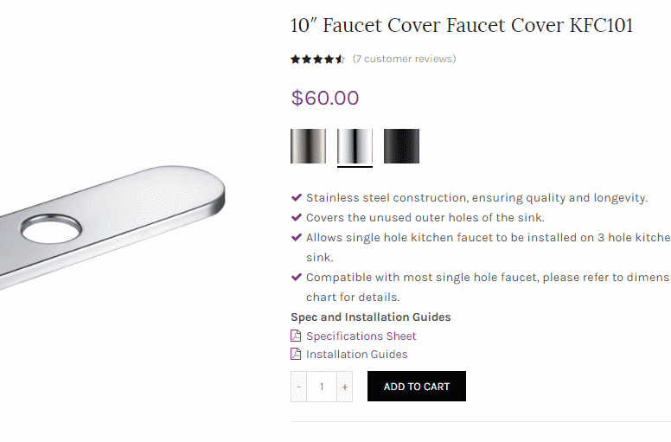This screenshot has height=442, width=671.
Task: Click PDF icon beside Installation Guides
Action: click(x=296, y=355)
